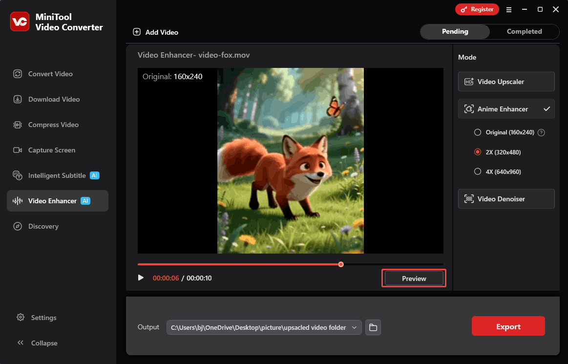Click the Add Video button
568x364 pixels.
156,32
